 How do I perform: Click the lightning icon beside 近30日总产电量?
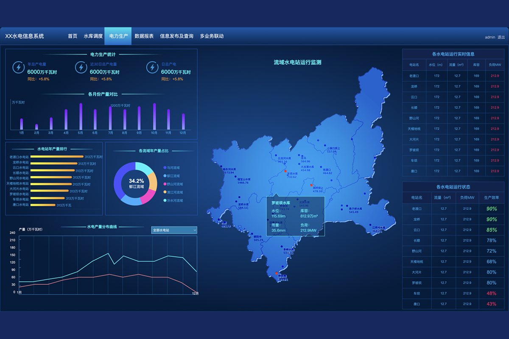81,67
